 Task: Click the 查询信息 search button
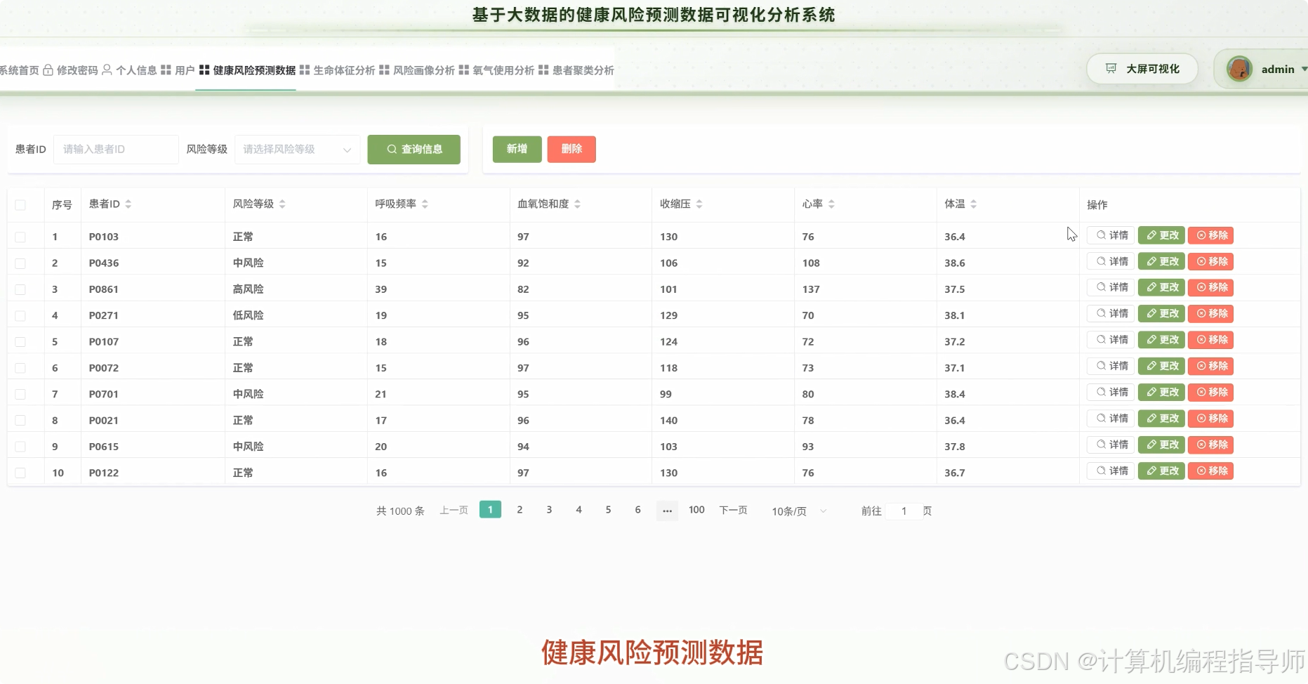(x=414, y=149)
